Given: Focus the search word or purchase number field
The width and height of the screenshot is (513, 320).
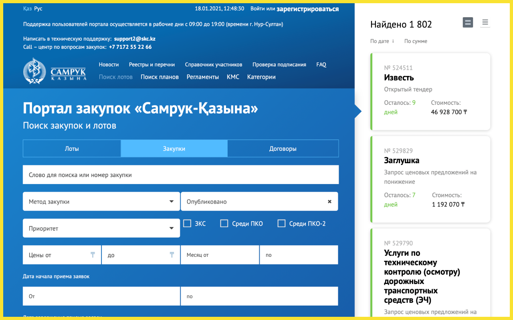Looking at the screenshot, I should click(181, 175).
